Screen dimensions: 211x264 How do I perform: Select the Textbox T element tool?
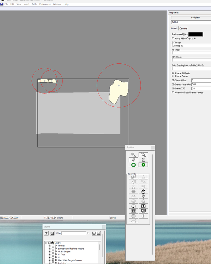(143, 206)
